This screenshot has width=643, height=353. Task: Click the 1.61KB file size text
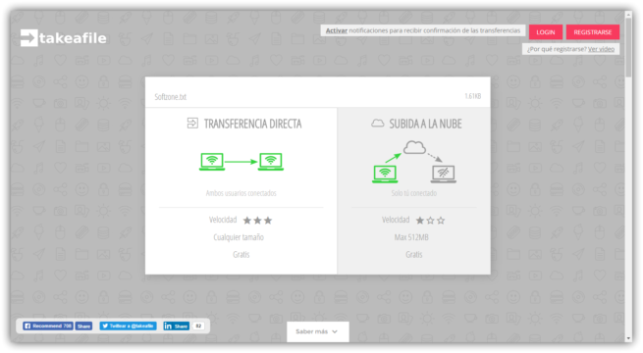pos(473,96)
